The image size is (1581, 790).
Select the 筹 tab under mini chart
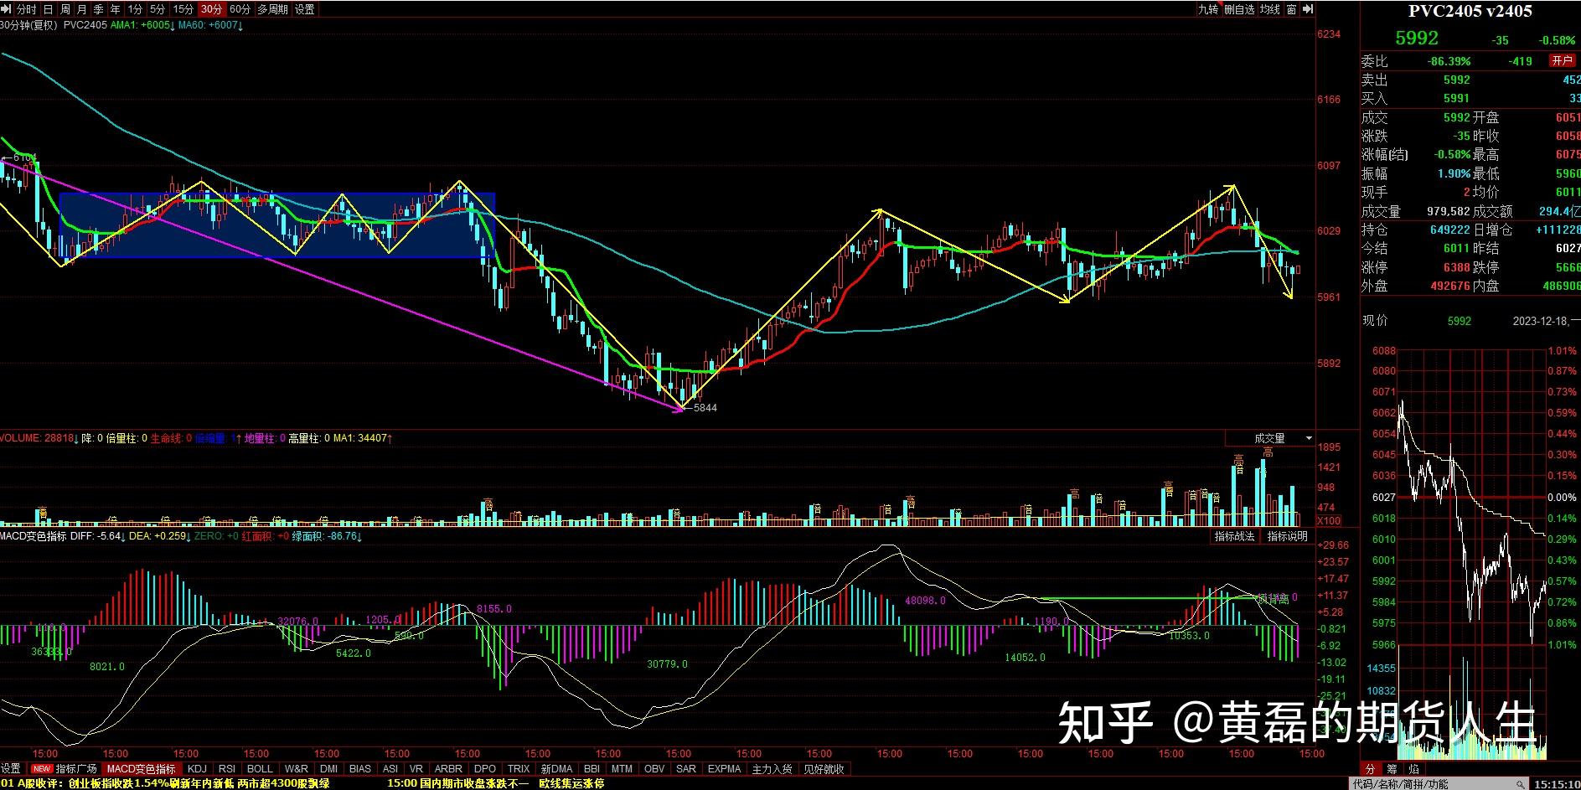coord(1392,768)
